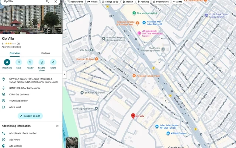Screen dimensions: 236x148
Task: Click in the Kip Villa search field
Action: click(x=22, y=1)
